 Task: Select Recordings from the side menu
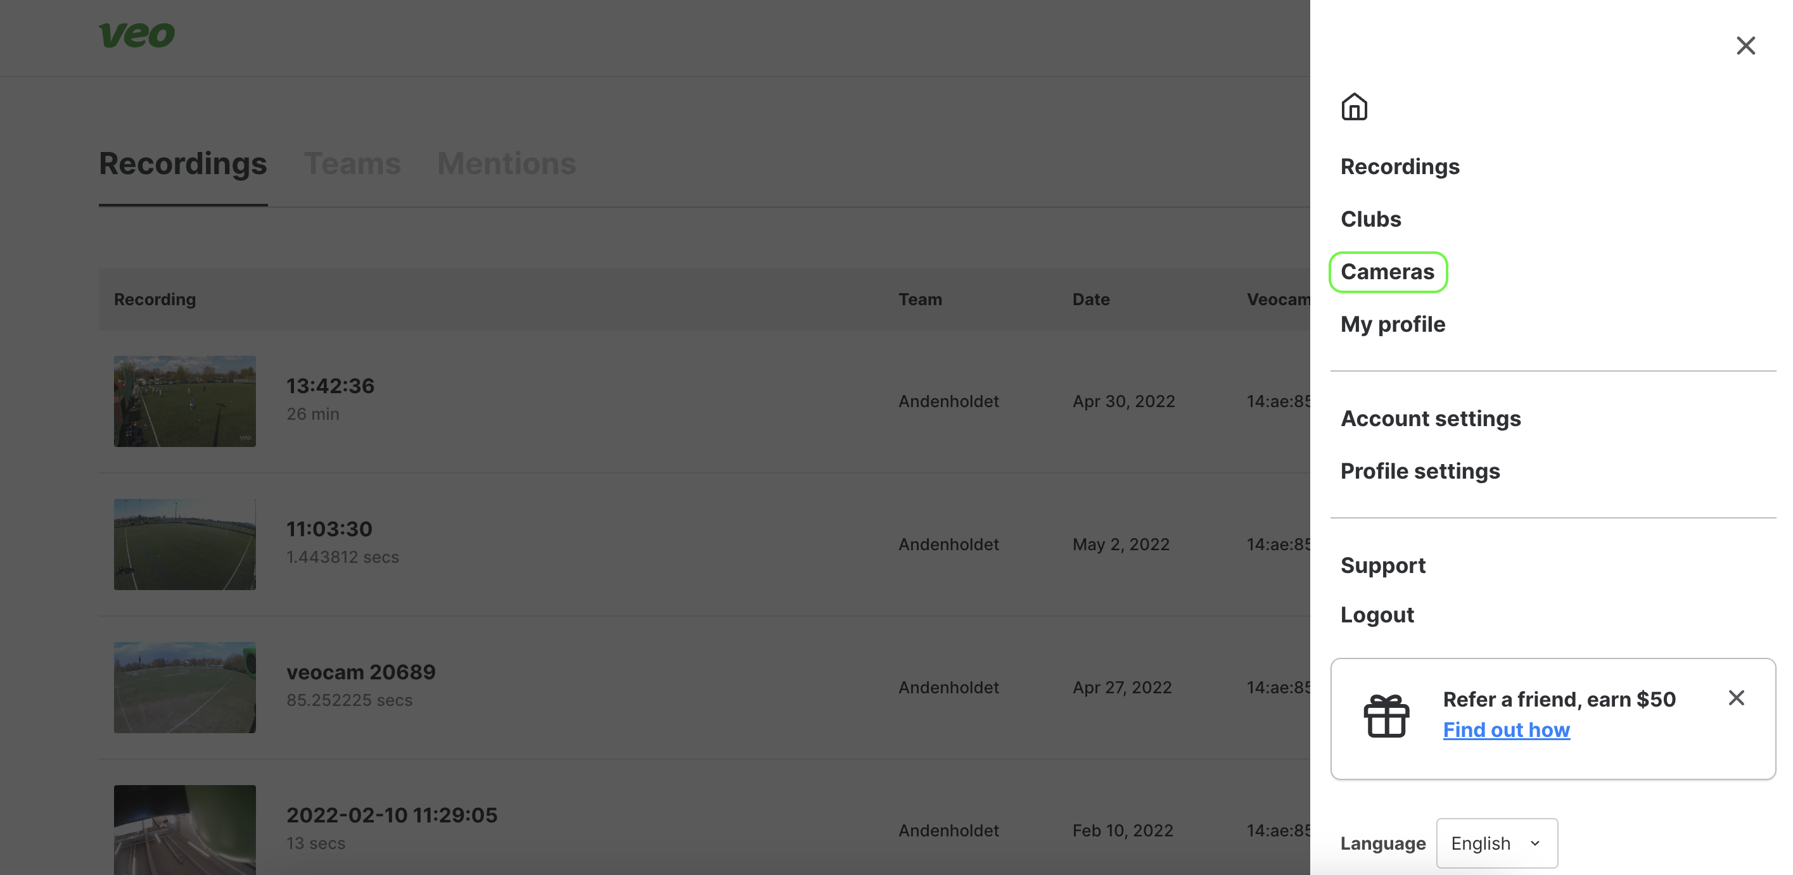click(1400, 167)
